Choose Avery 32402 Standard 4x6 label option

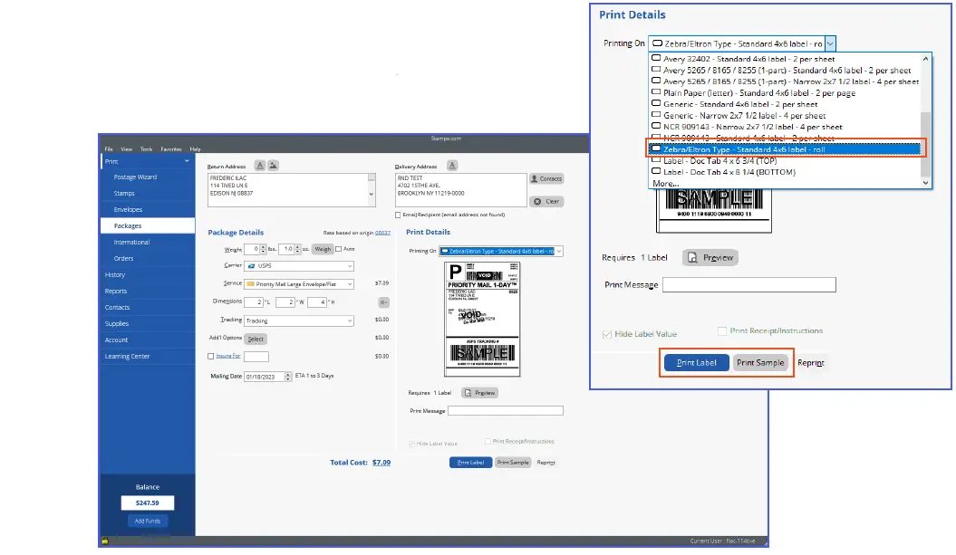(x=786, y=59)
